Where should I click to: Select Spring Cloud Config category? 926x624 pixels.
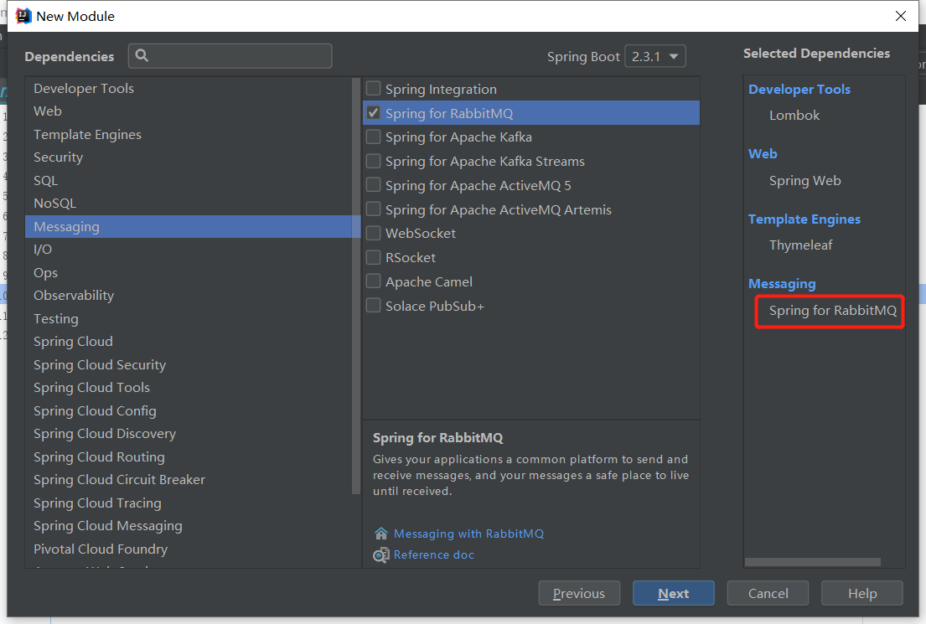click(x=189, y=411)
